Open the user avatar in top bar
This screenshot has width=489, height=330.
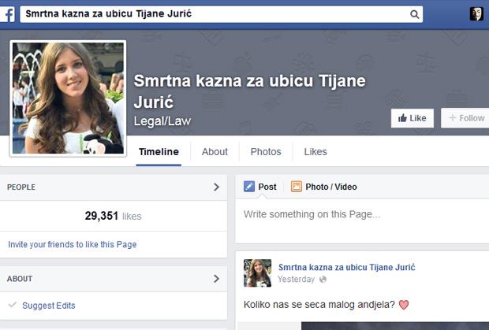coord(476,13)
